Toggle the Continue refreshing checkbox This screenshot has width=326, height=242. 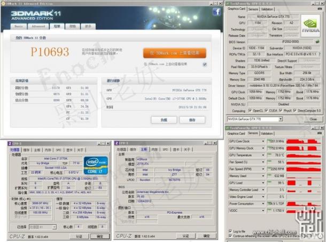pyautogui.click(x=230, y=236)
